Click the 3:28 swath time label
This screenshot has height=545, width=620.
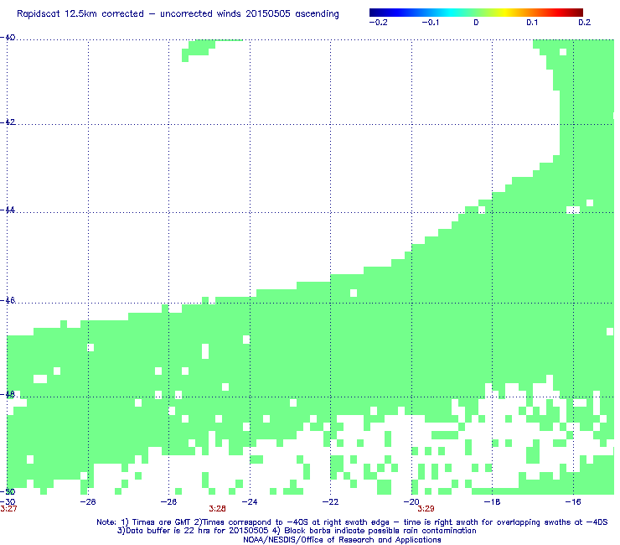coord(218,509)
